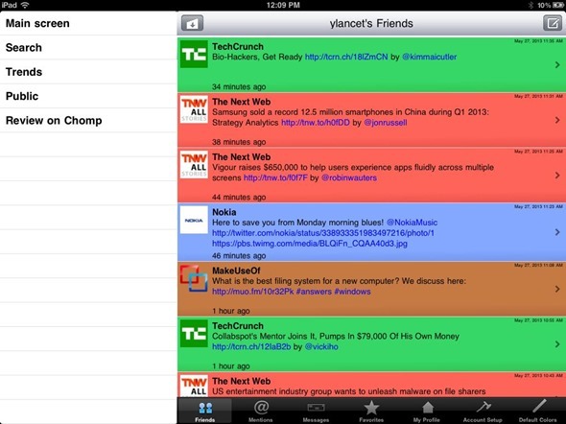This screenshot has height=424, width=566.
Task: Open Bio-Hackers tweet details chevron
Action: pos(557,65)
